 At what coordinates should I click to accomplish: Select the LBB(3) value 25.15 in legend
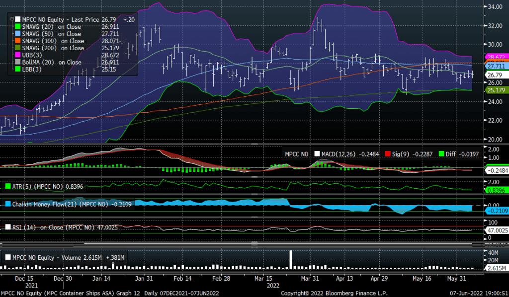(109, 69)
